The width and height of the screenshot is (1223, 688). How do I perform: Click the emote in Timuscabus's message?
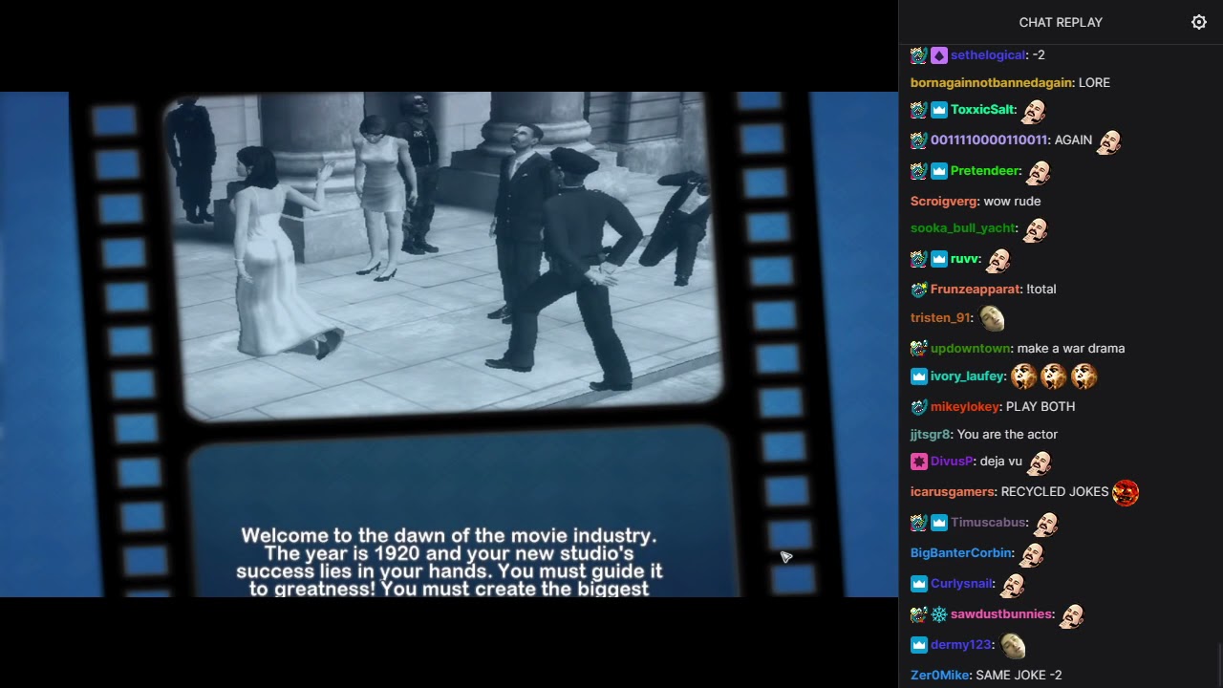point(1046,524)
